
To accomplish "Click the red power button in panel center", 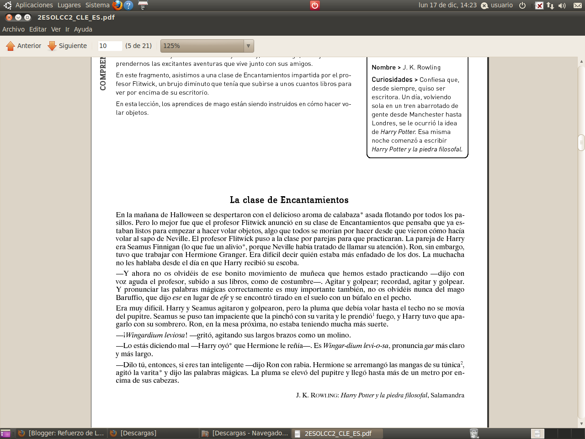I will coord(314,5).
